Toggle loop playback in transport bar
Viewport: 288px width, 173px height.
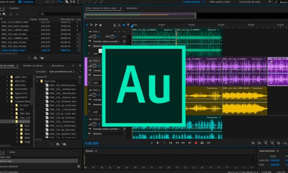pyautogui.click(x=203, y=143)
